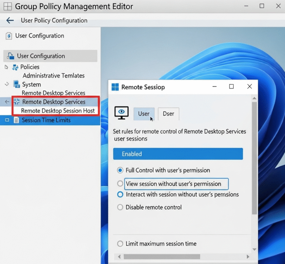The height and width of the screenshot is (264, 285).
Task: Click the blue Enabled bar
Action: pos(178,154)
